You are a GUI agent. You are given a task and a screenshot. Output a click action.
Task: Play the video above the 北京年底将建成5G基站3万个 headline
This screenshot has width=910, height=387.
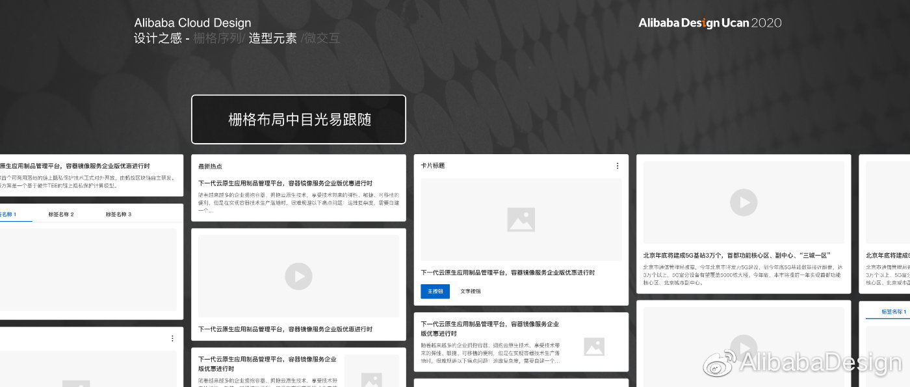(744, 202)
